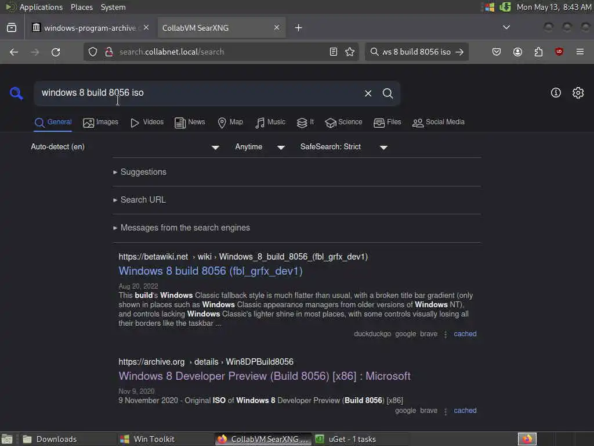This screenshot has width=594, height=446.
Task: Switch to Social Media search category
Action: (439, 122)
